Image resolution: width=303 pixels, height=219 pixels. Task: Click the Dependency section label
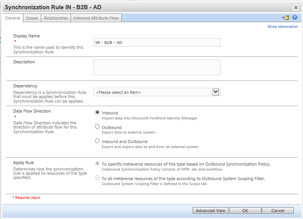[x=25, y=86]
